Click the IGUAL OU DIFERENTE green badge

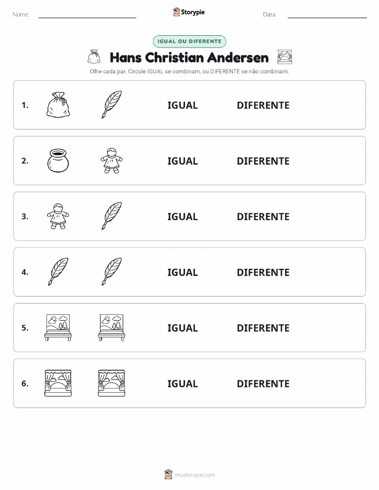pyautogui.click(x=189, y=41)
